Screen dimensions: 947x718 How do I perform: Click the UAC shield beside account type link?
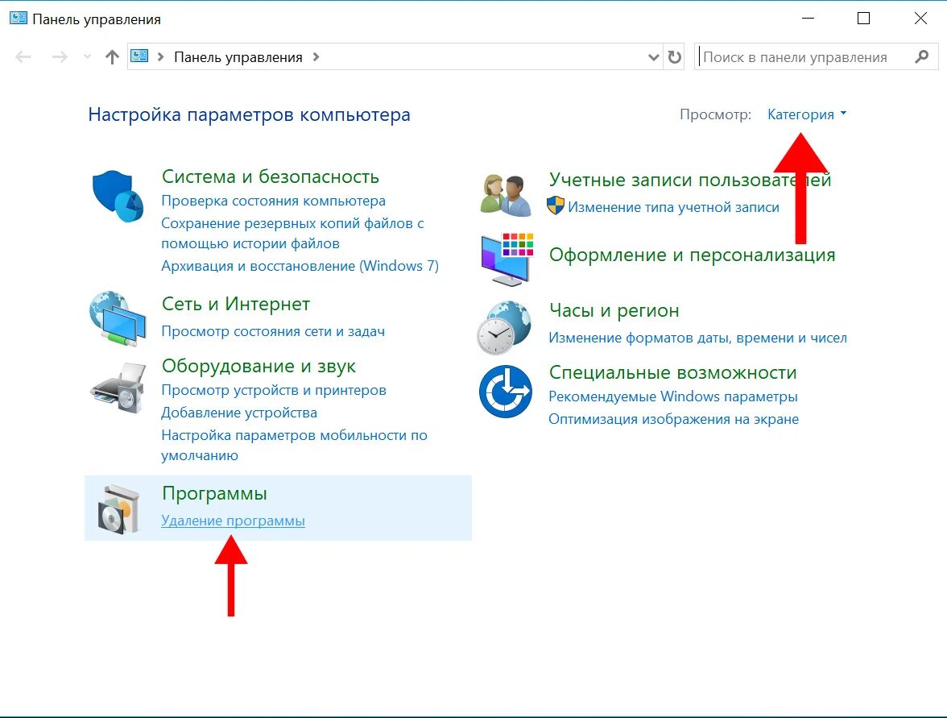tap(555, 205)
